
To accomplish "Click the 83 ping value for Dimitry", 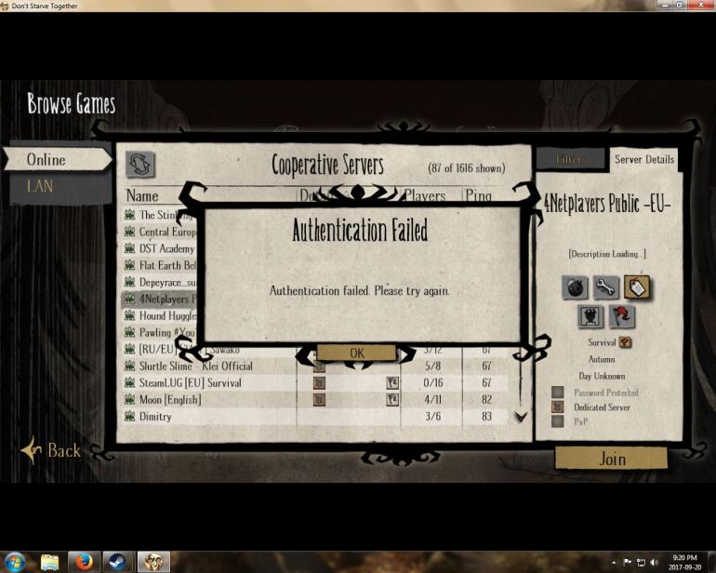I will 486,417.
